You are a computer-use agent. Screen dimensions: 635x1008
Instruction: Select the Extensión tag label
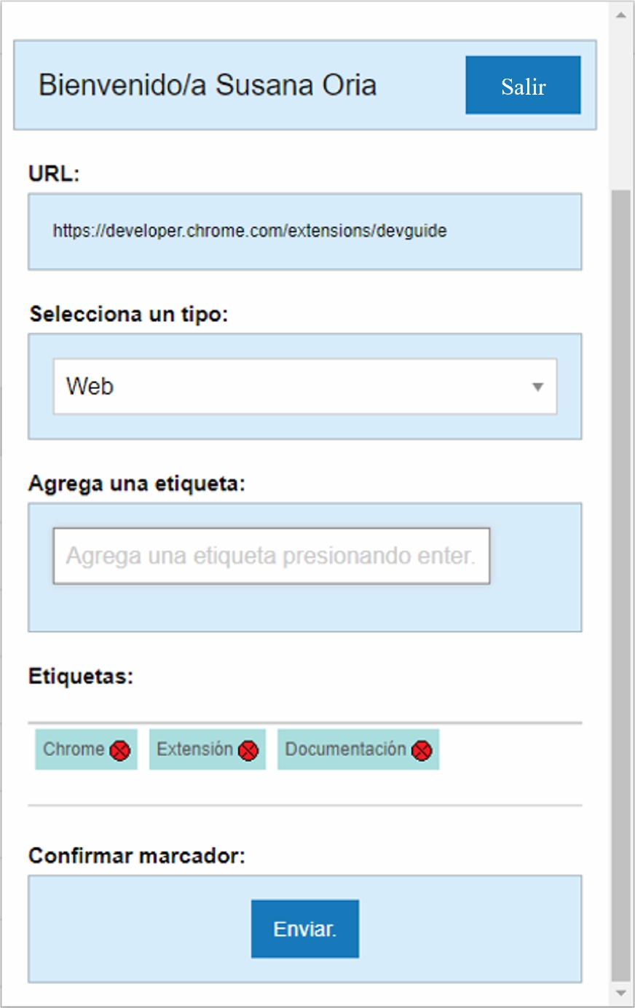pos(194,749)
